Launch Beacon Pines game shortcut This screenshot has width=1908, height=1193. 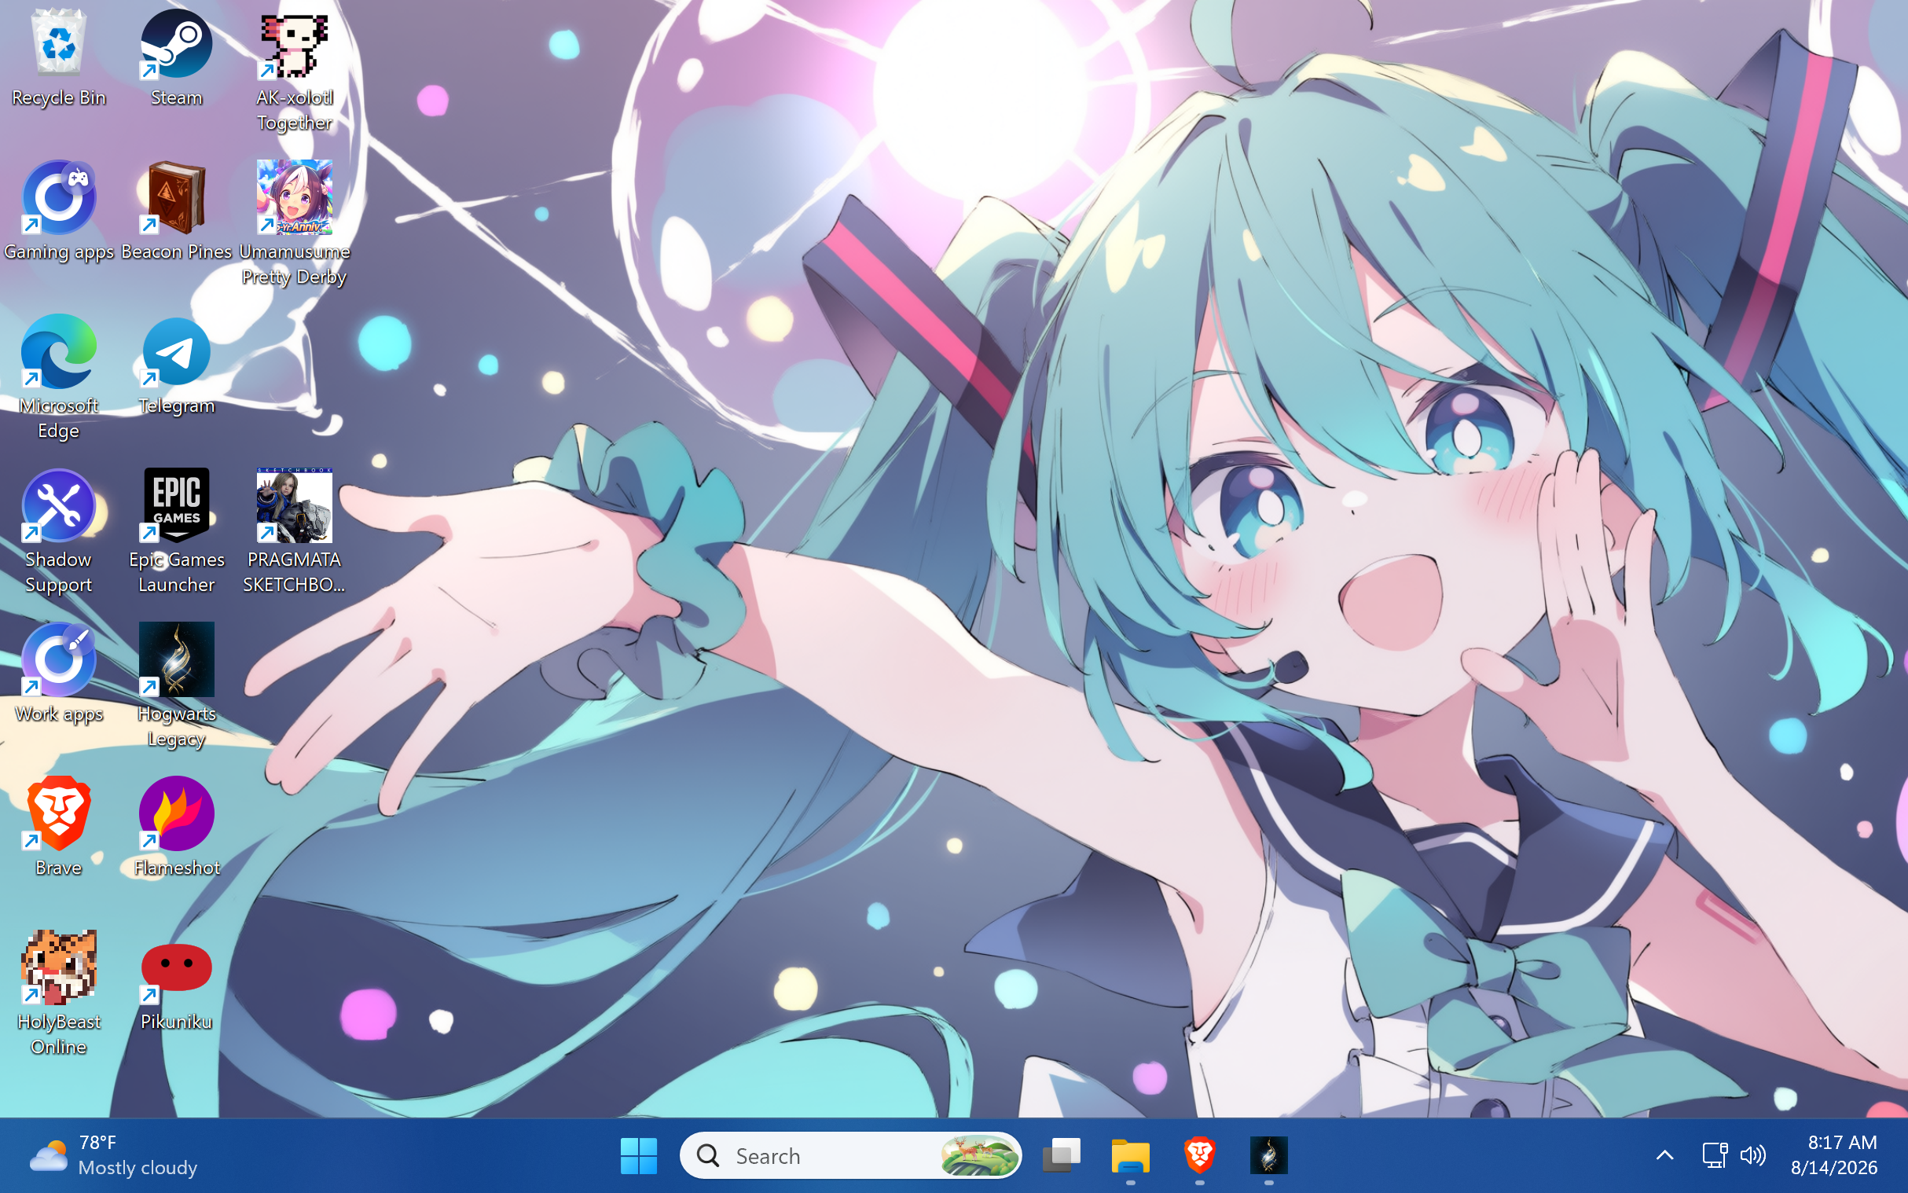pos(176,211)
